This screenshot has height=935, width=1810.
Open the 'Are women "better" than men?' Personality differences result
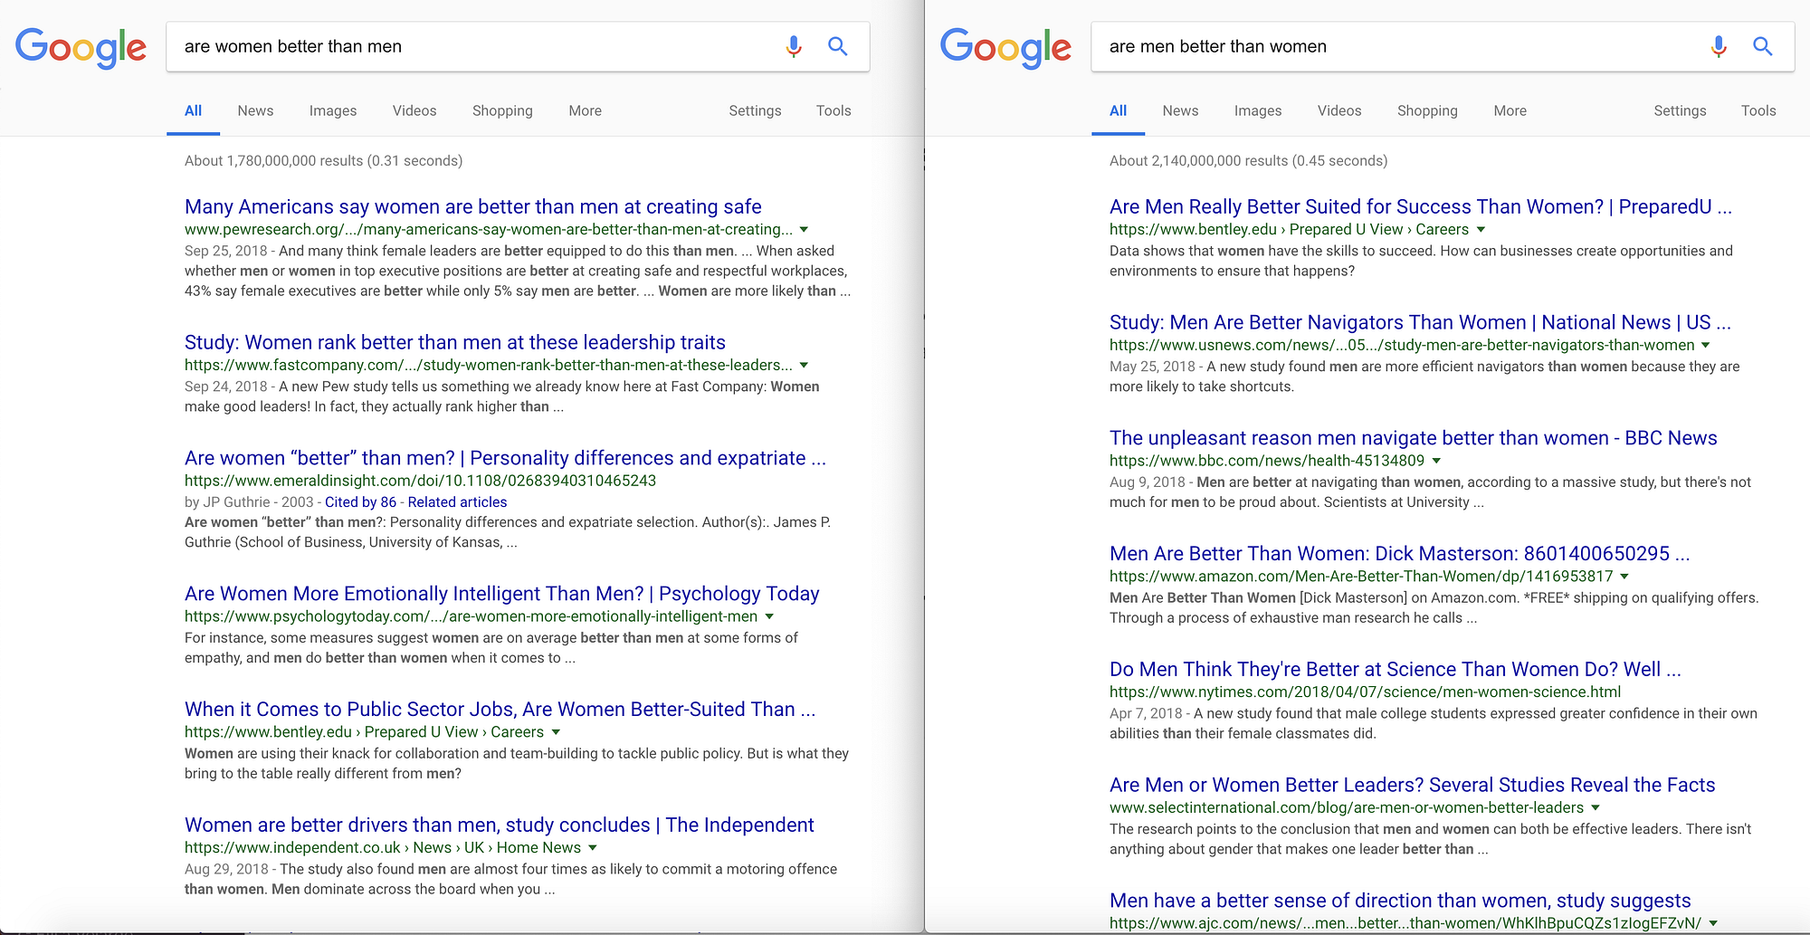click(x=505, y=458)
